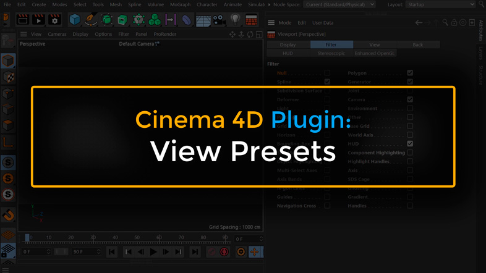Open the Attributes hamburger menu
The width and height of the screenshot is (486, 273).
(271, 23)
